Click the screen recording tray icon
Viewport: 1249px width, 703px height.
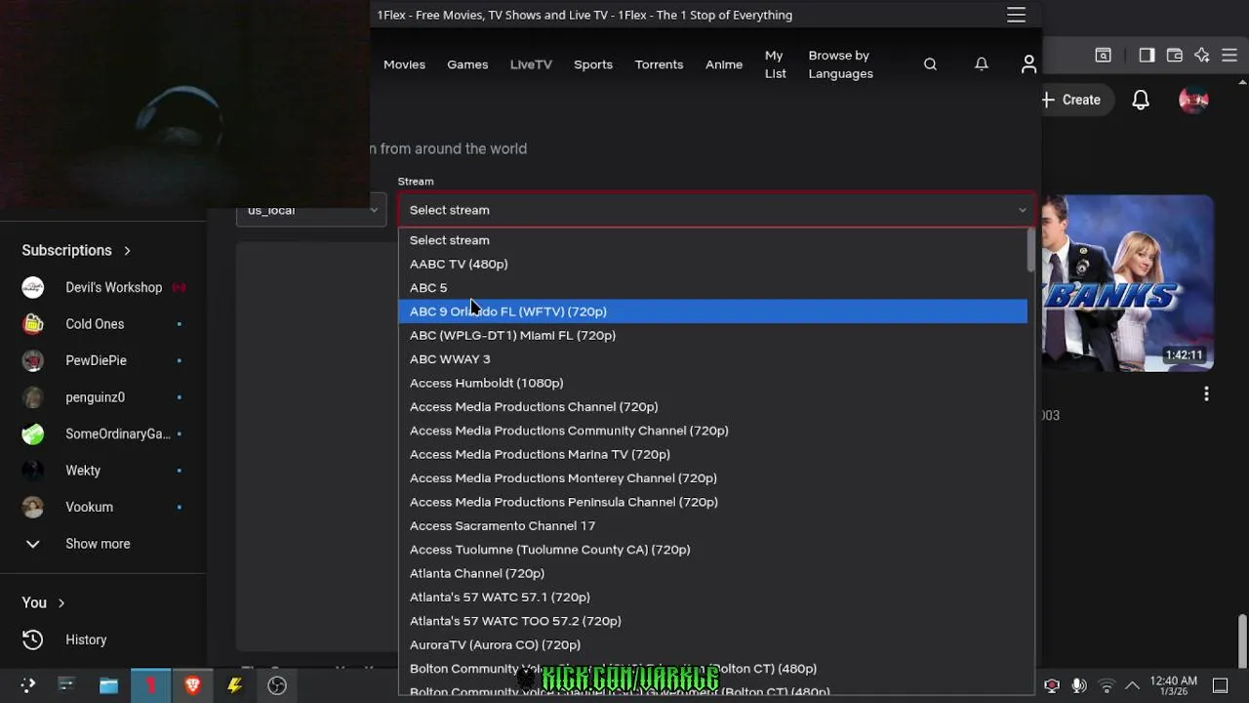click(1052, 685)
